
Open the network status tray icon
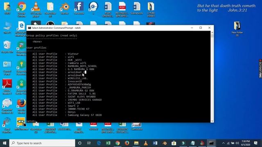[228, 143]
